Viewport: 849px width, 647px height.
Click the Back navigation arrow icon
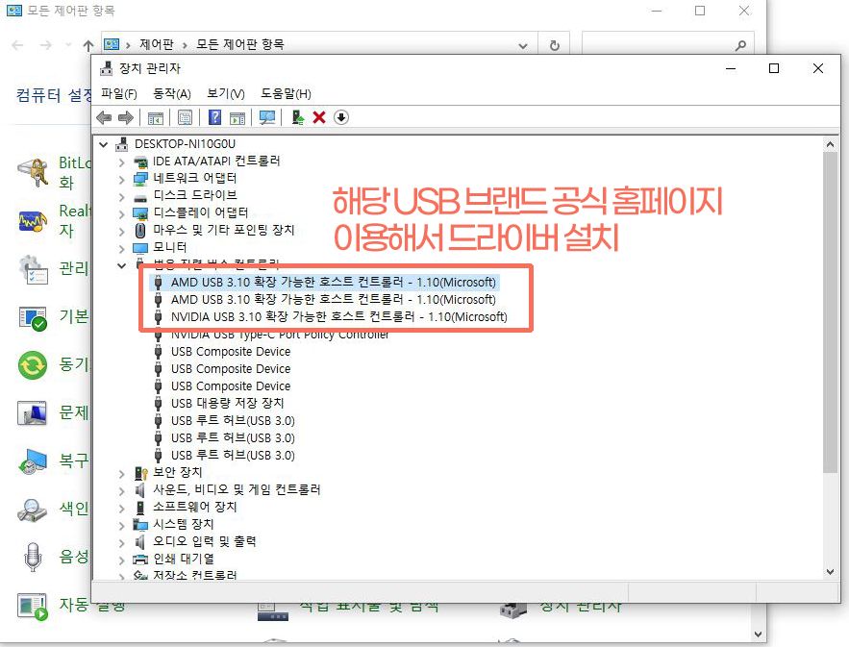point(103,117)
